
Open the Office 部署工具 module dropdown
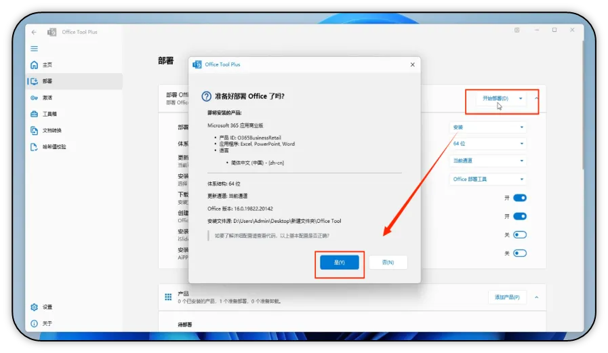[488, 179]
